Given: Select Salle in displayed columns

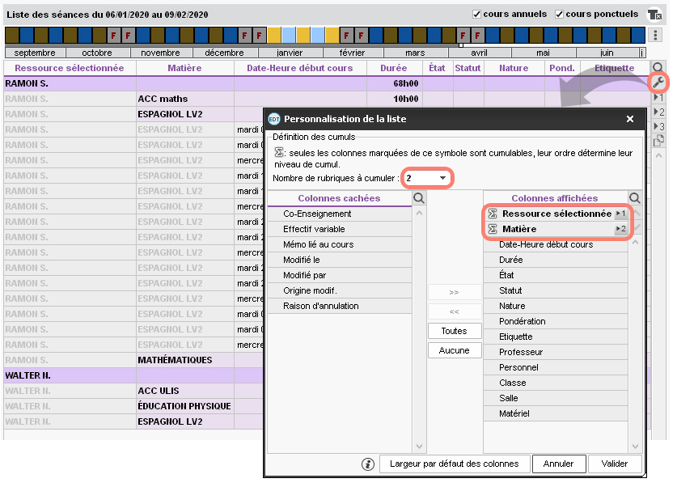Looking at the screenshot, I should coord(556,399).
